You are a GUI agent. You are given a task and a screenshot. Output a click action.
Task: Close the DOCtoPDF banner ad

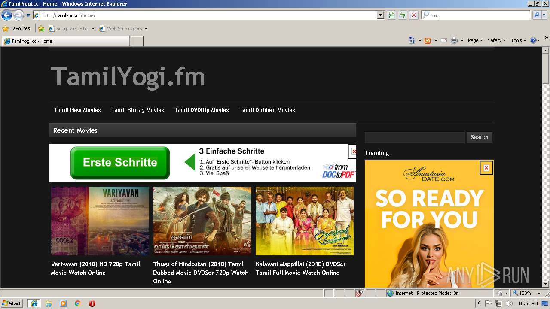click(353, 151)
